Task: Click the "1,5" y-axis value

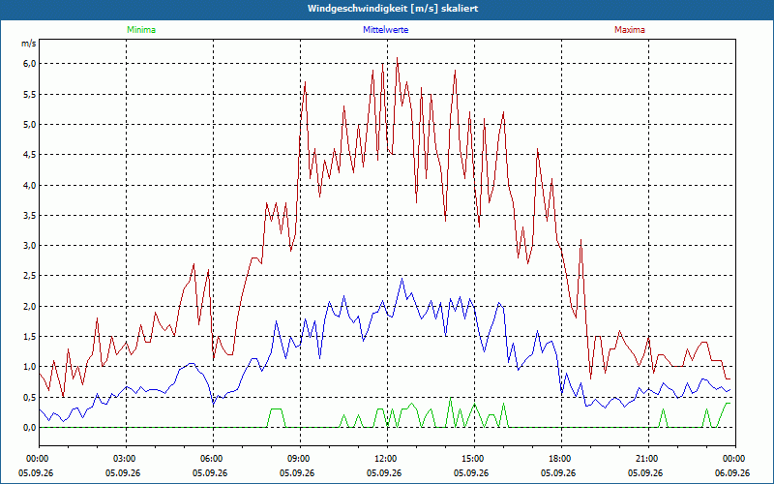Action: [x=30, y=336]
